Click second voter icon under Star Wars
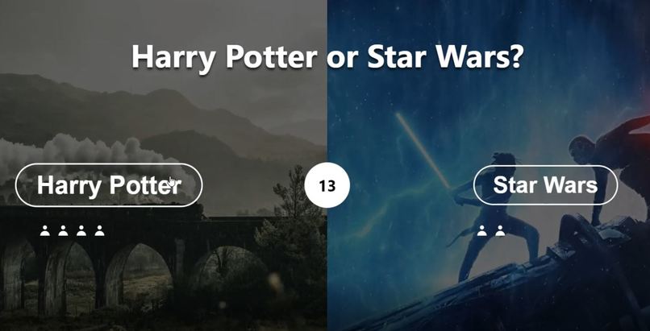Screen dimensions: 650x331 click(500, 231)
